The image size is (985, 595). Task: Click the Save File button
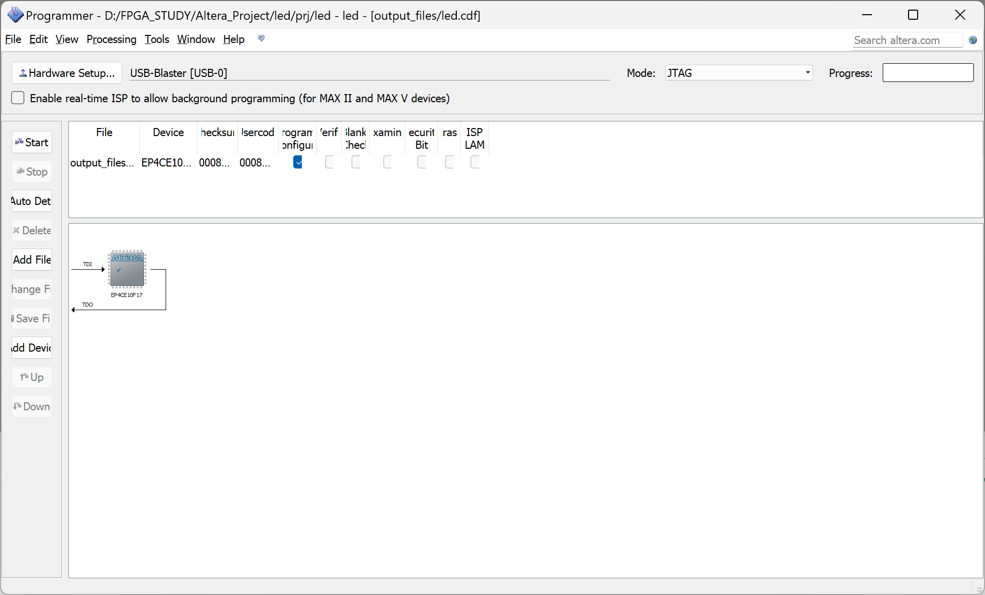(32, 319)
